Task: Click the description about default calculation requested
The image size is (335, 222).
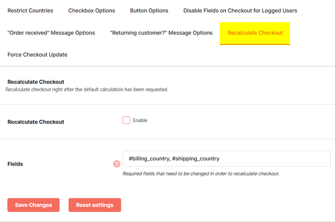Action: coord(87,89)
